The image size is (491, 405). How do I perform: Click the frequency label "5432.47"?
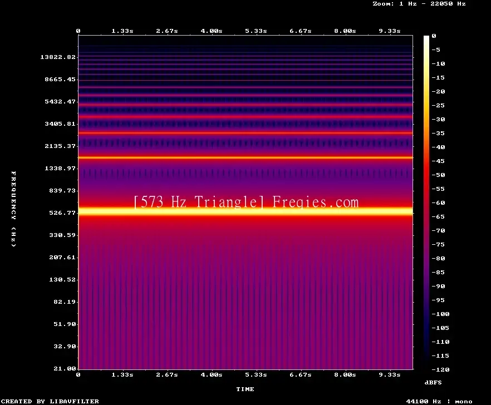pyautogui.click(x=60, y=101)
